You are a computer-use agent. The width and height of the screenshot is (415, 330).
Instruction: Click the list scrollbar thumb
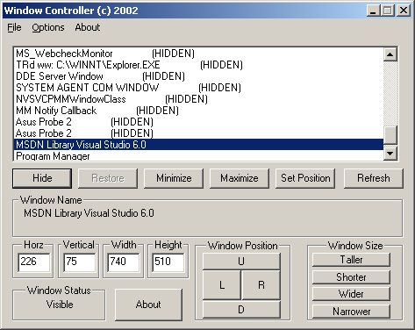[390, 135]
